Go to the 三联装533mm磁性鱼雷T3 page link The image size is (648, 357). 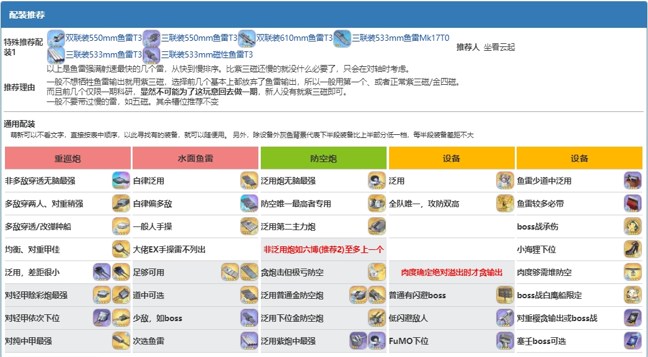[207, 54]
